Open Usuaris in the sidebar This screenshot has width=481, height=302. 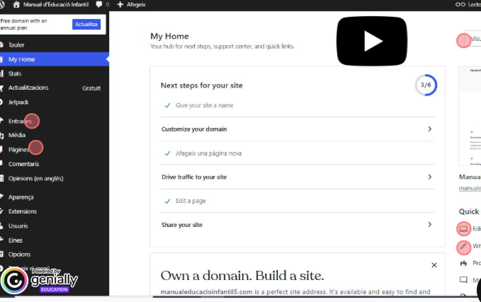[18, 226]
